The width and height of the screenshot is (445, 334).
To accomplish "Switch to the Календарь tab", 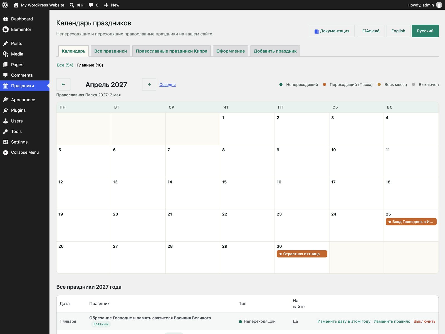I will point(73,51).
